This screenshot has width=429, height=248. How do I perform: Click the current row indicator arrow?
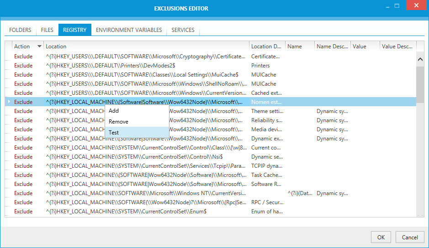coord(8,102)
